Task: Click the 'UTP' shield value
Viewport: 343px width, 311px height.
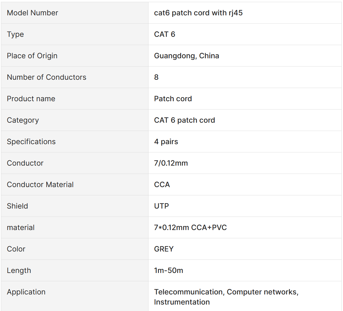Action: click(x=161, y=206)
